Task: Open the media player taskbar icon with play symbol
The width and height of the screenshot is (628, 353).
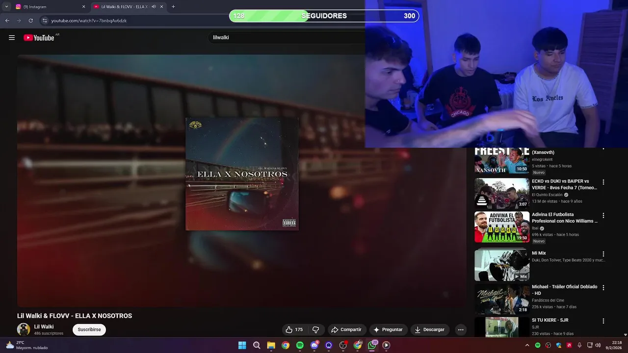Action: click(386, 345)
